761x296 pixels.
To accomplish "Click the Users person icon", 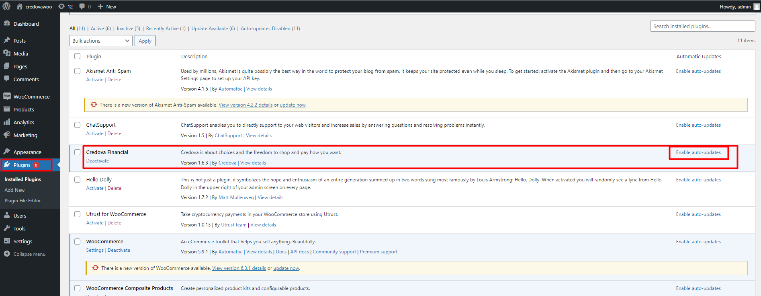I will [x=7, y=215].
